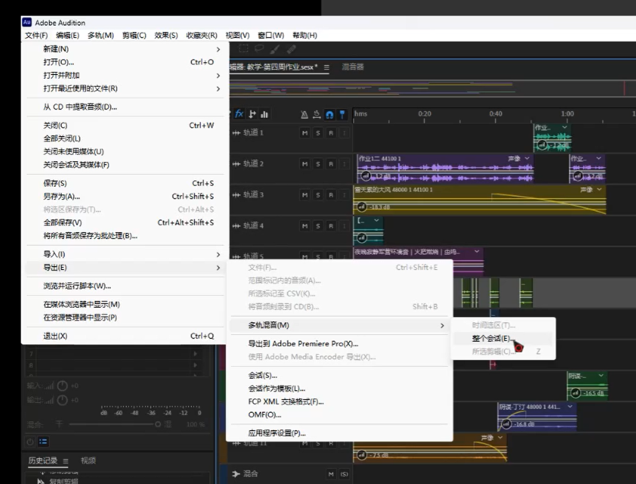This screenshot has width=636, height=484.
Task: Open the 文件(F) menu
Action: [x=36, y=35]
